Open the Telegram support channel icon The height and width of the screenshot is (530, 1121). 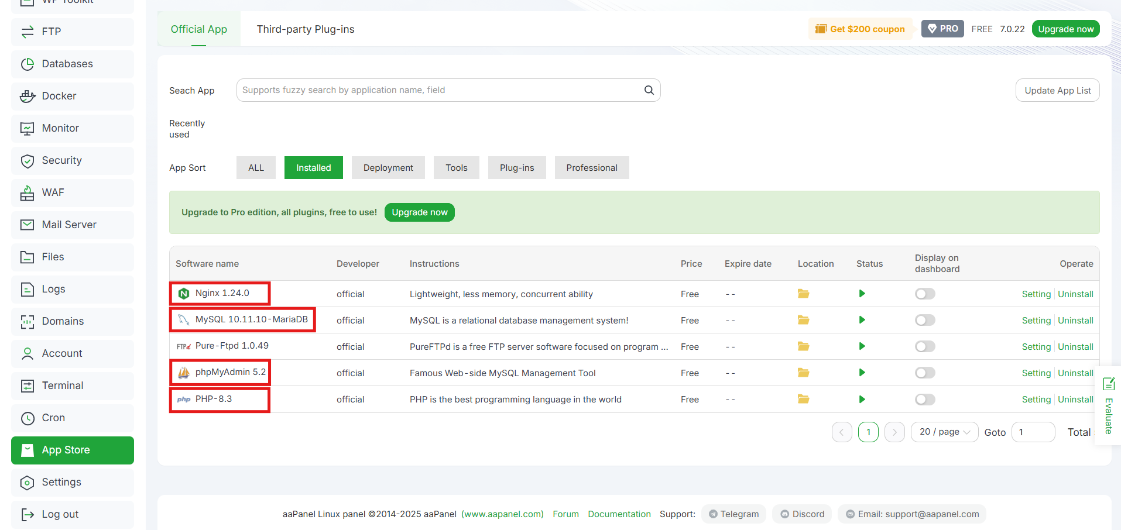pos(714,514)
